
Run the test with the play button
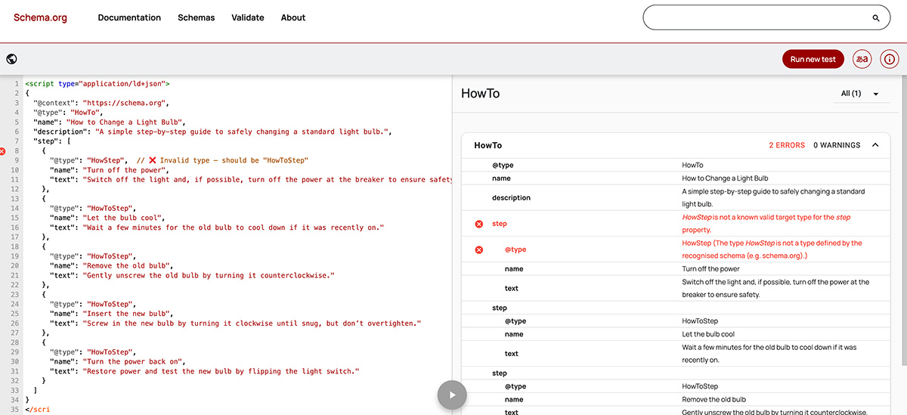click(452, 395)
